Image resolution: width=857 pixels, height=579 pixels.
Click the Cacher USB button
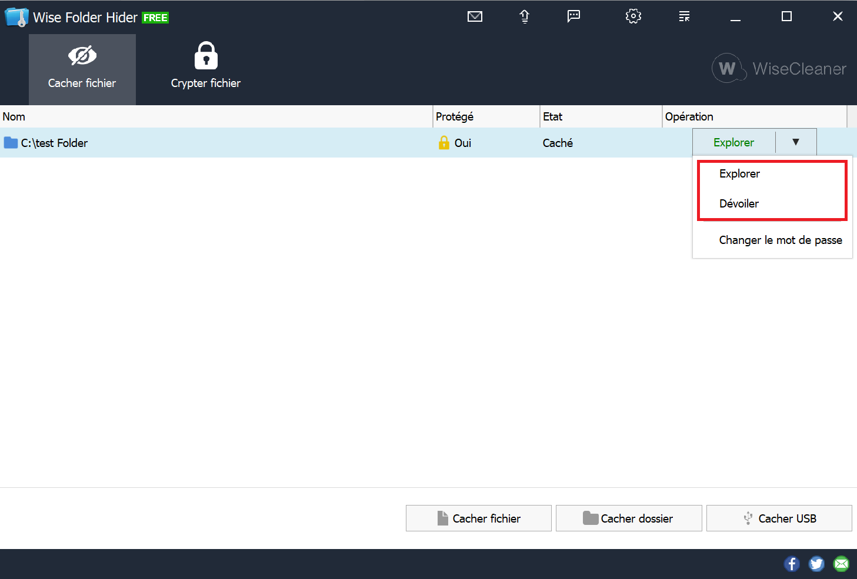pos(779,518)
